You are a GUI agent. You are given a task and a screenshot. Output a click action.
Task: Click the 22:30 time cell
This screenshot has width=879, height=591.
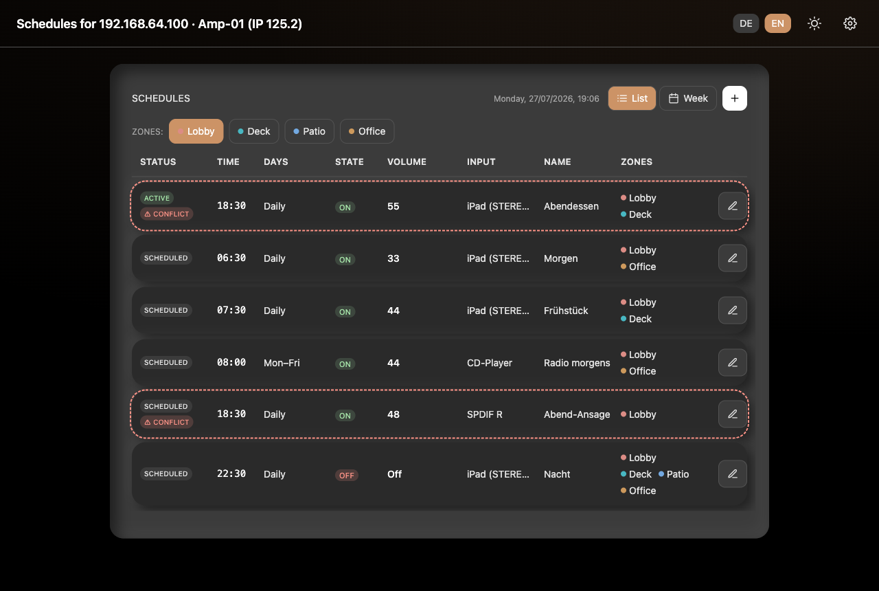pos(231,474)
